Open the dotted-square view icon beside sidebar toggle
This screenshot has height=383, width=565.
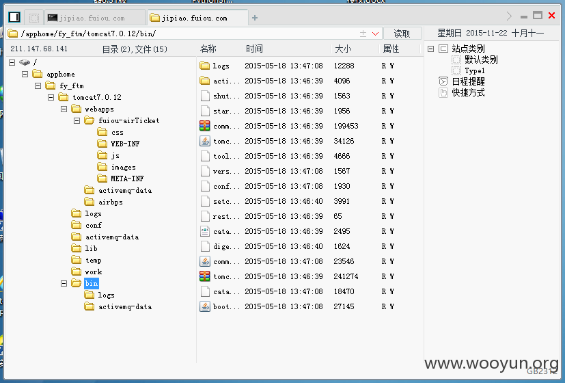click(x=34, y=17)
